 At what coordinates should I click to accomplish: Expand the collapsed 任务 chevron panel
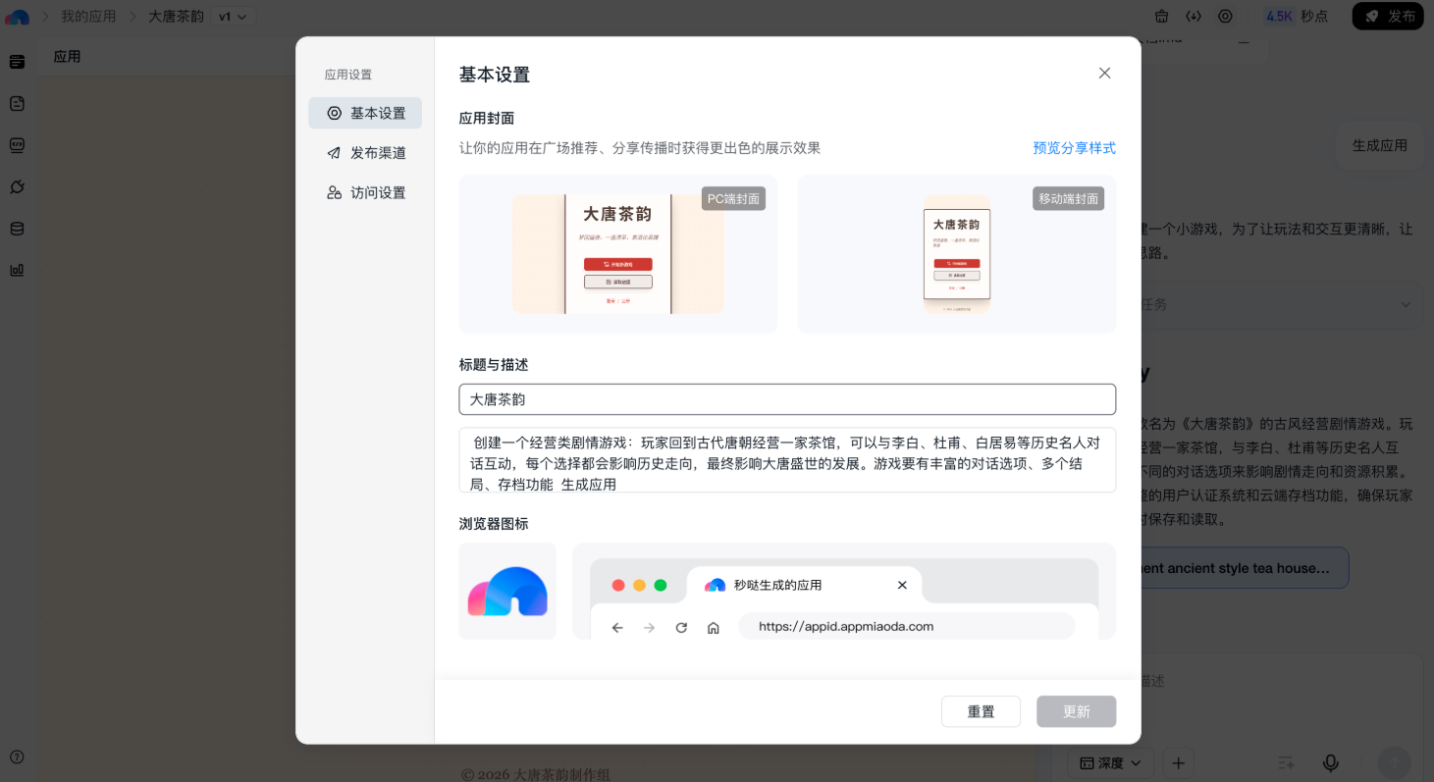click(x=1406, y=304)
